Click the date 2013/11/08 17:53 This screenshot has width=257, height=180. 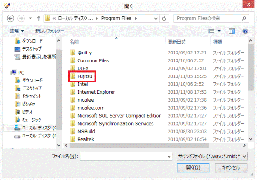coord(187,92)
